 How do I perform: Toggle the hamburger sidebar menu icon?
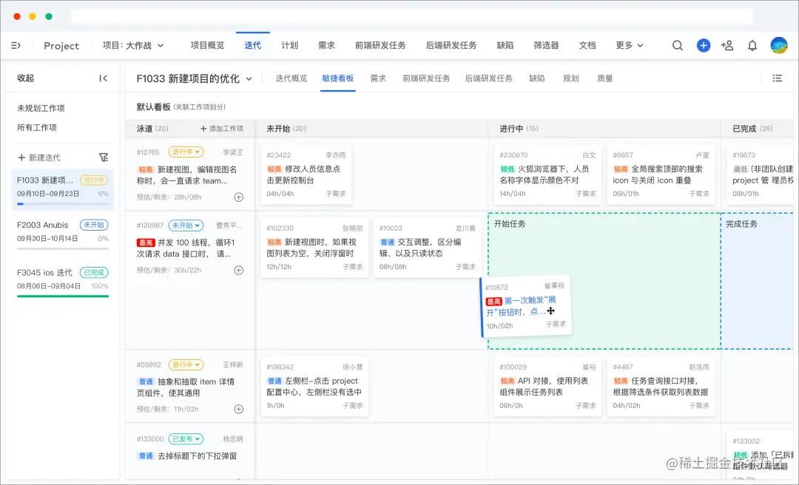pyautogui.click(x=16, y=45)
